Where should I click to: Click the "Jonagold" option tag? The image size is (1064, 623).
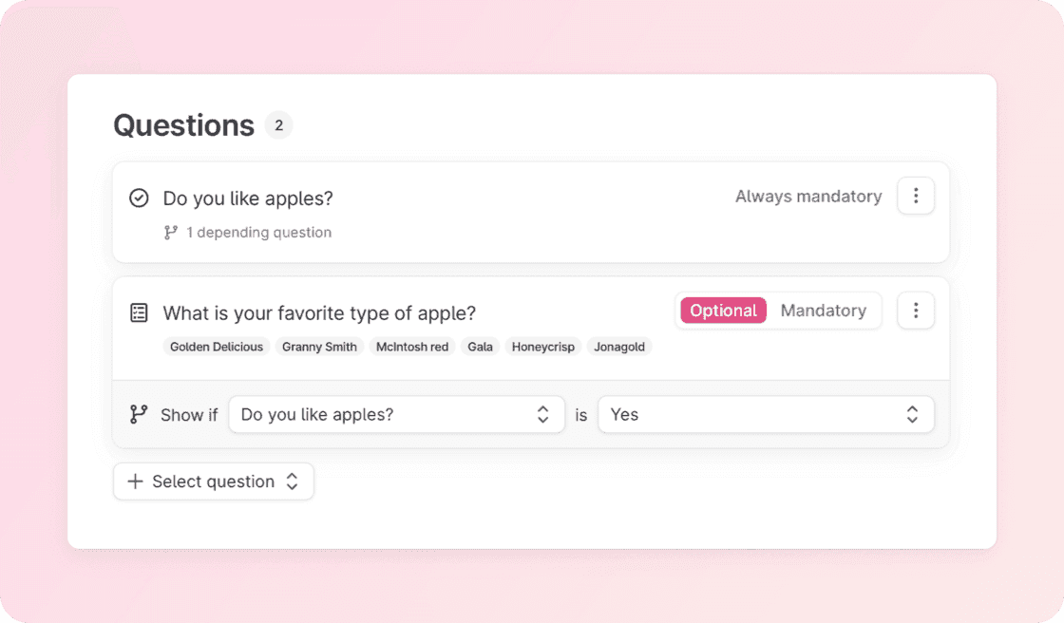click(619, 347)
